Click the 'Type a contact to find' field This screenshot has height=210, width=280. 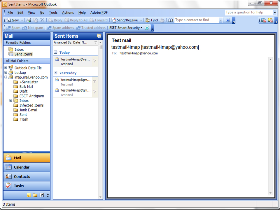pyautogui.click(x=197, y=20)
